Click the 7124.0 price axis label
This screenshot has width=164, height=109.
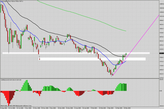[x=162, y=66]
